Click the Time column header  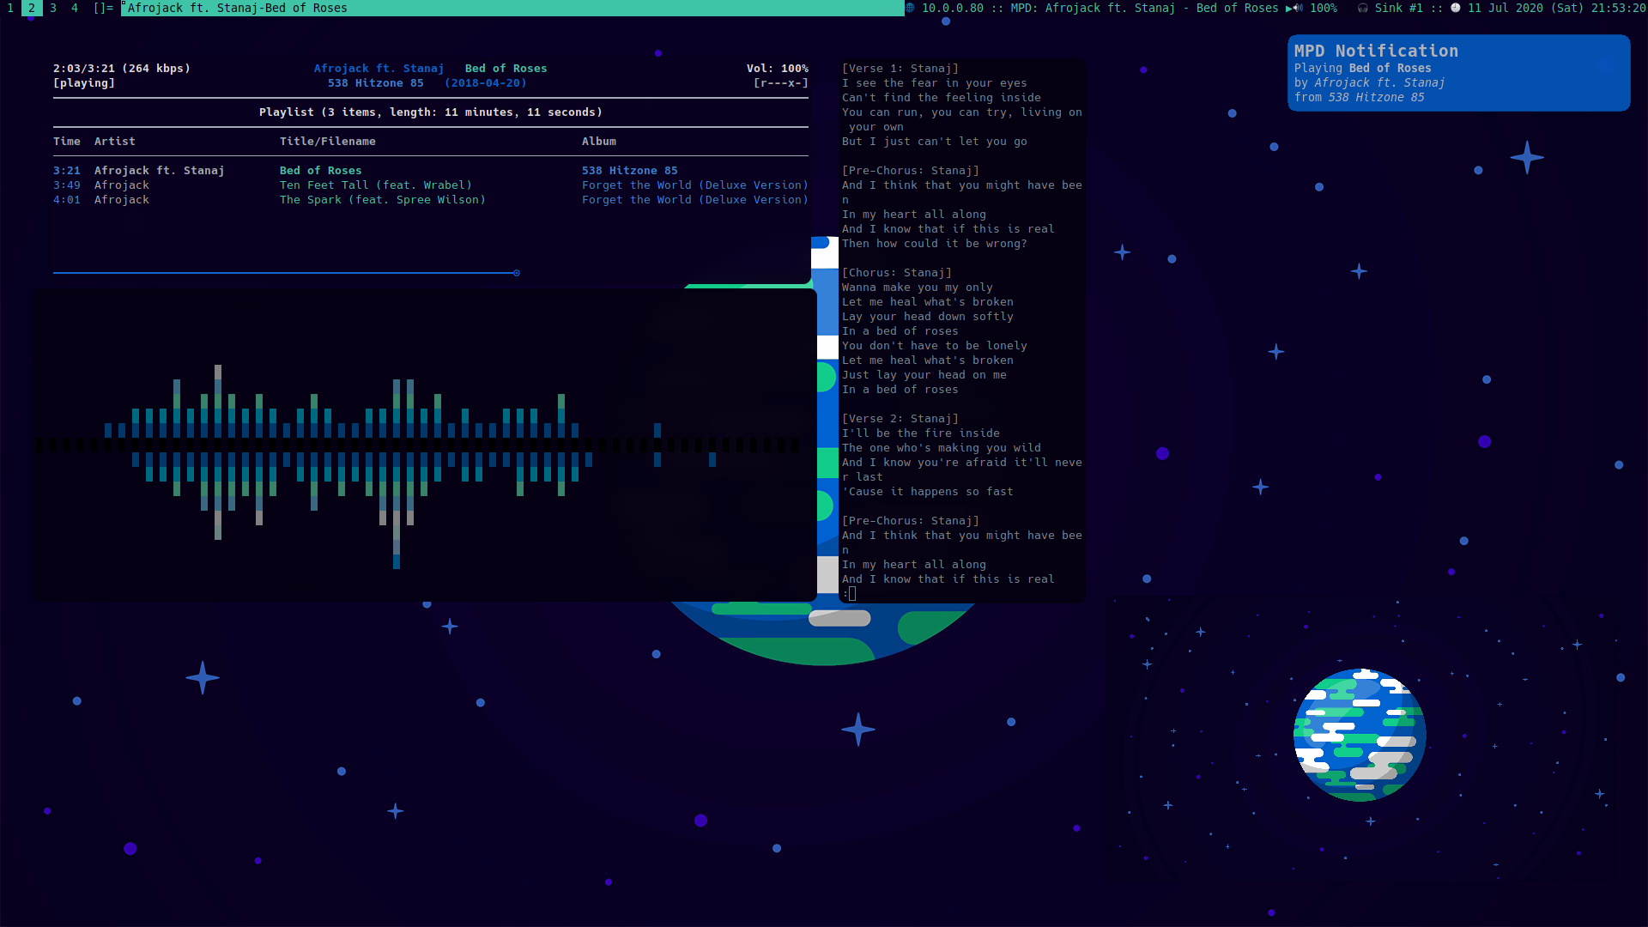(67, 141)
